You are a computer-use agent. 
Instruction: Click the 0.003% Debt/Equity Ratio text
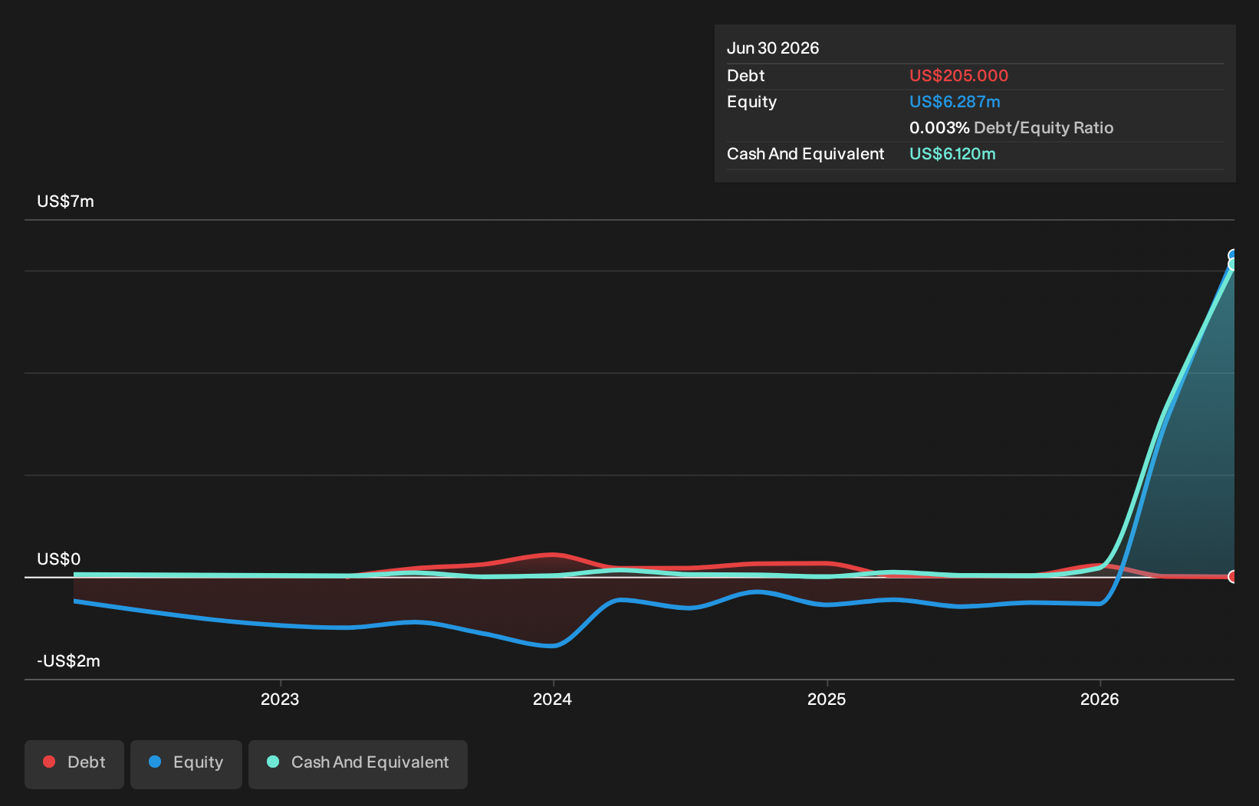[x=1011, y=128]
